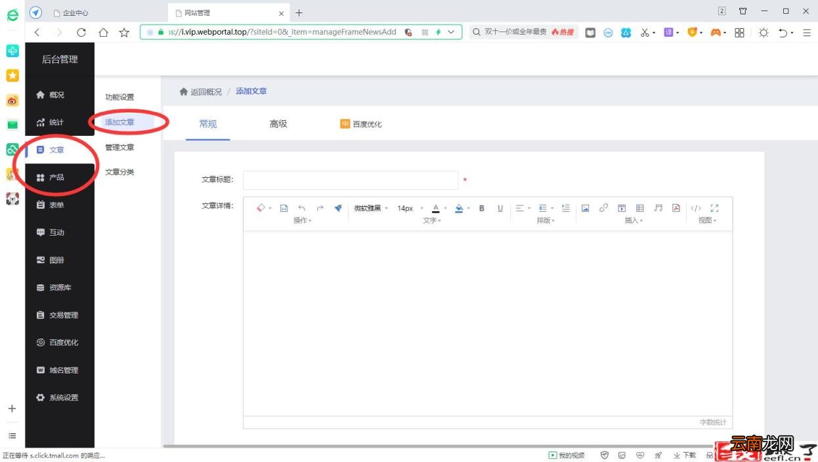Toggle underline formatting in article editor
Viewport: 818px width, 462px height.
click(500, 208)
